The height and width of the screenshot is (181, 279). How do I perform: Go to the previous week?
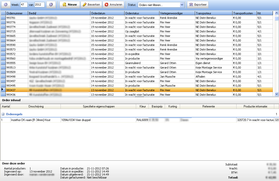tap(6, 5)
